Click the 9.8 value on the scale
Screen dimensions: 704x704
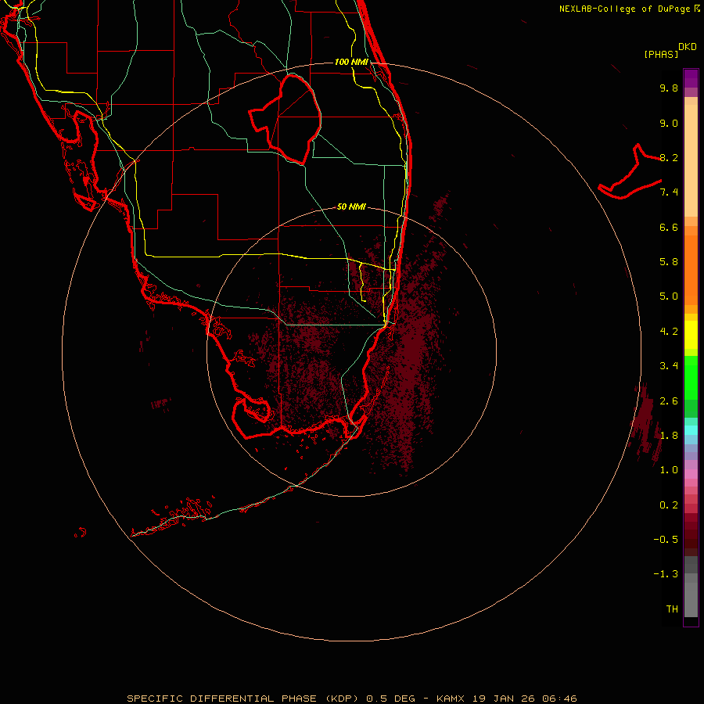pyautogui.click(x=669, y=88)
